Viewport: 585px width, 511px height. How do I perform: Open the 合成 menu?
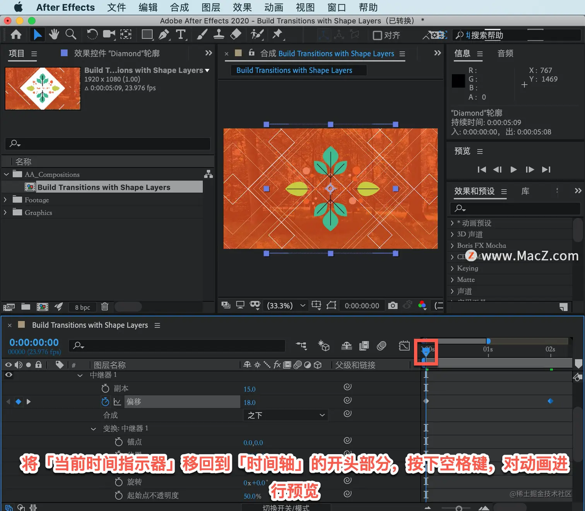(180, 7)
